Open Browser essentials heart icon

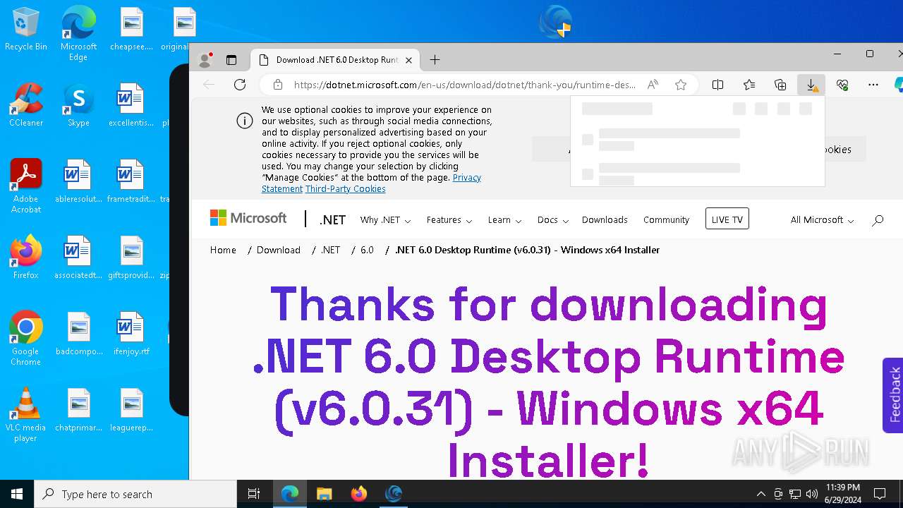[x=842, y=85]
